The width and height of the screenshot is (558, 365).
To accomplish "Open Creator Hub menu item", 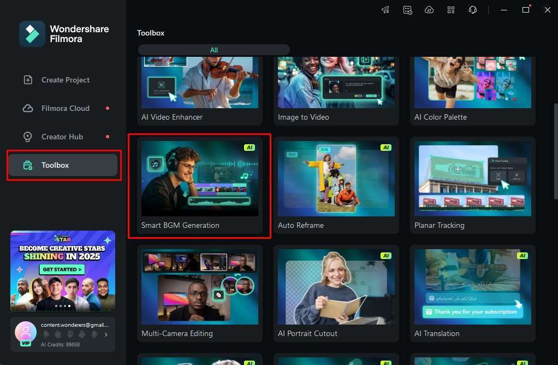I will pos(63,137).
